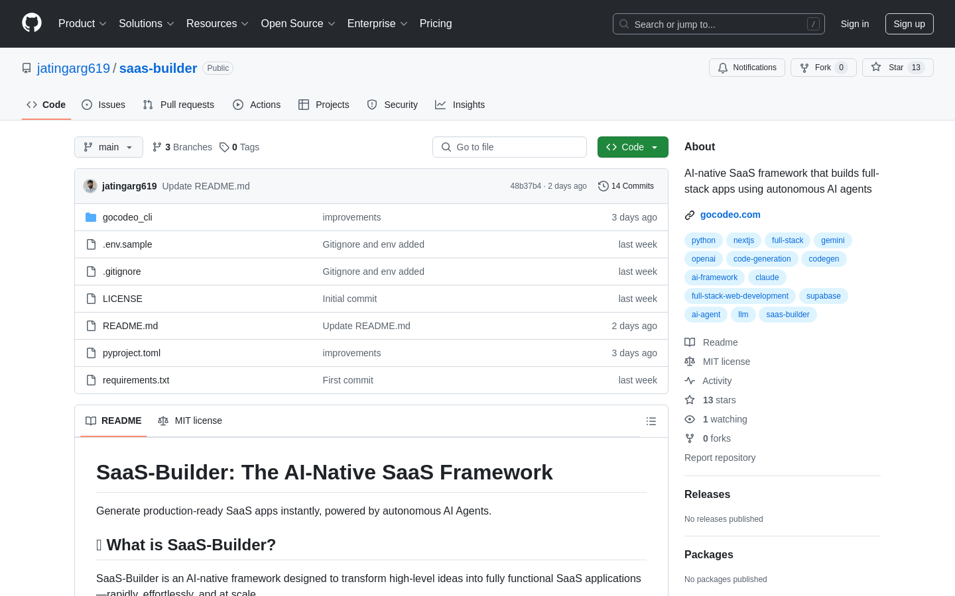
Task: Expand the green Code dropdown button
Action: coord(633,147)
